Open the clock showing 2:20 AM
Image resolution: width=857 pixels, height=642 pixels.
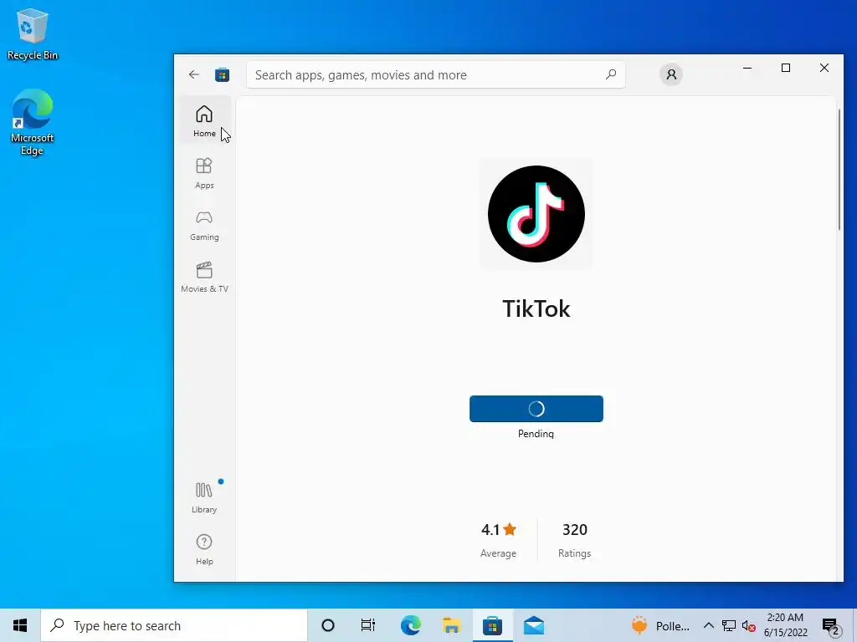click(x=785, y=625)
